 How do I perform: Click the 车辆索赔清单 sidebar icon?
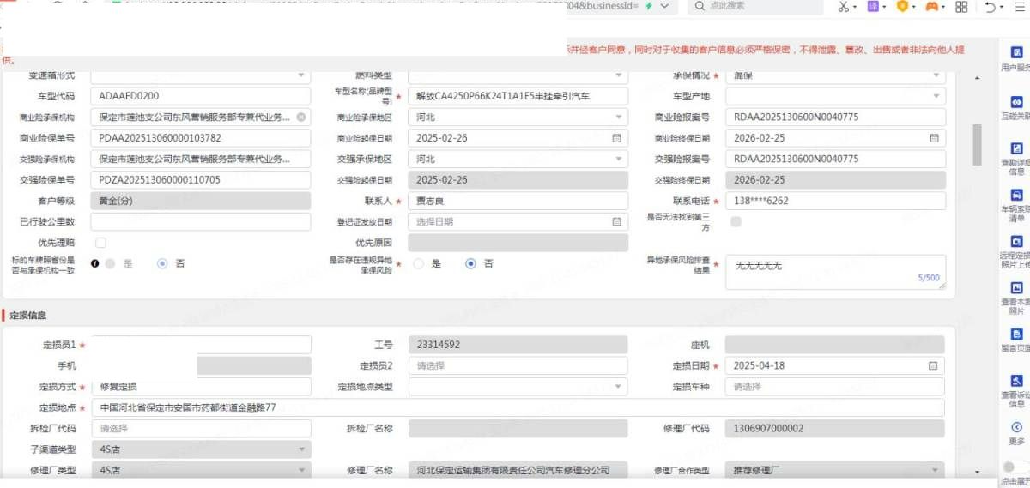pos(1016,196)
